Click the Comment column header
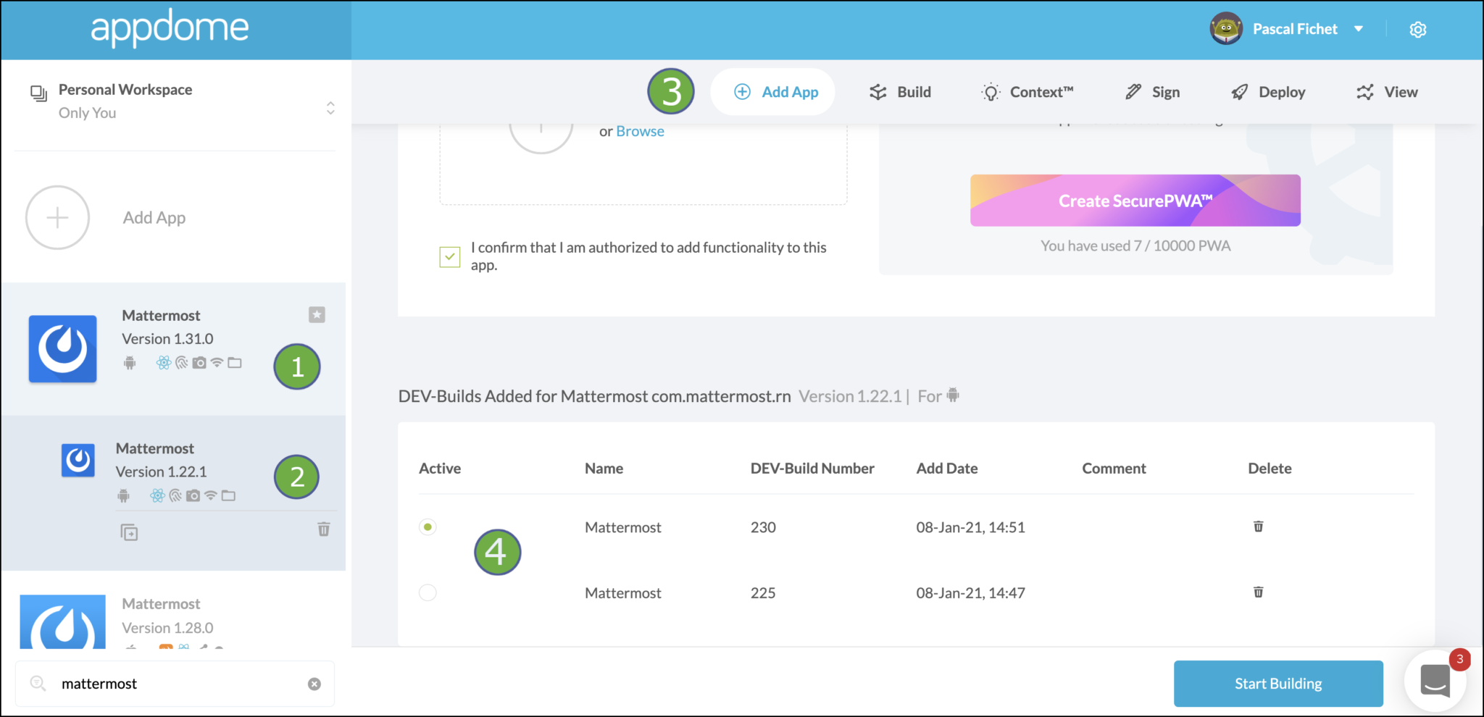This screenshot has height=717, width=1484. click(x=1114, y=469)
